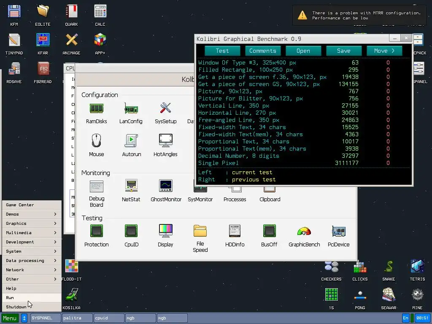Choose Shutdown from the start menu
The width and height of the screenshot is (432, 324).
(x=32, y=307)
